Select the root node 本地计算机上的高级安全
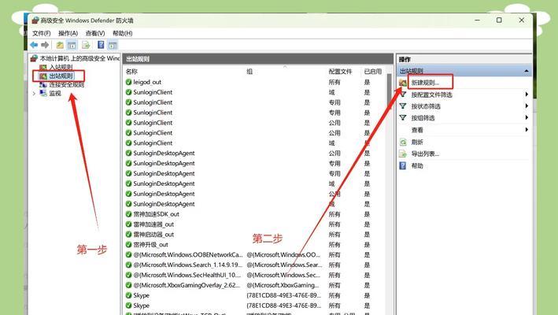This screenshot has height=315, width=558. 79,58
